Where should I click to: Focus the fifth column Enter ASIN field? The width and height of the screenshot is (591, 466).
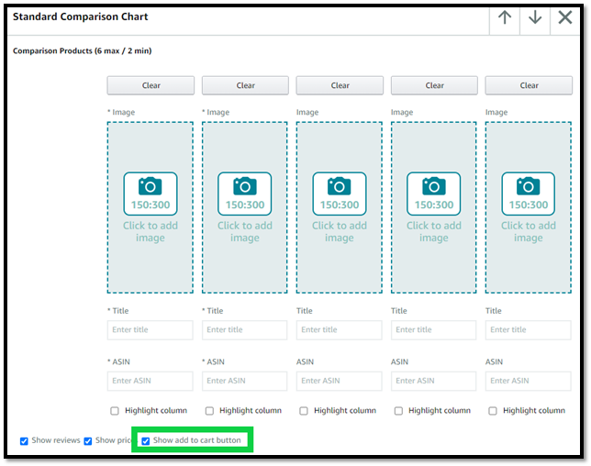[x=528, y=381]
